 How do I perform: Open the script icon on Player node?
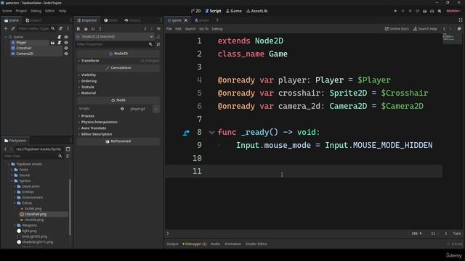click(x=60, y=43)
